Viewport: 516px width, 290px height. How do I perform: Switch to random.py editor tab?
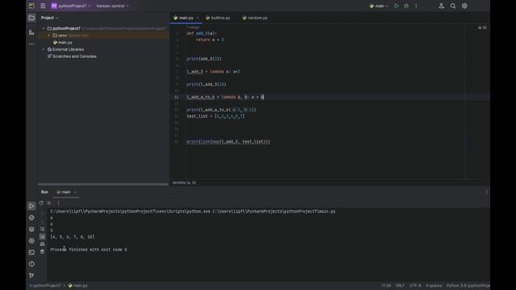255,18
